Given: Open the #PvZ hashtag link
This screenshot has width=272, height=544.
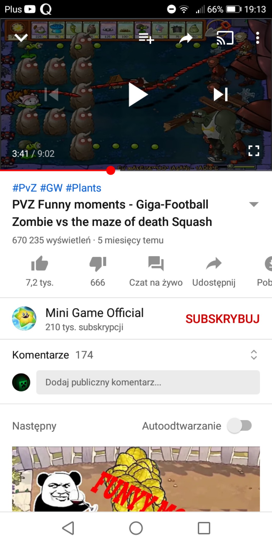Looking at the screenshot, I should pos(24,188).
